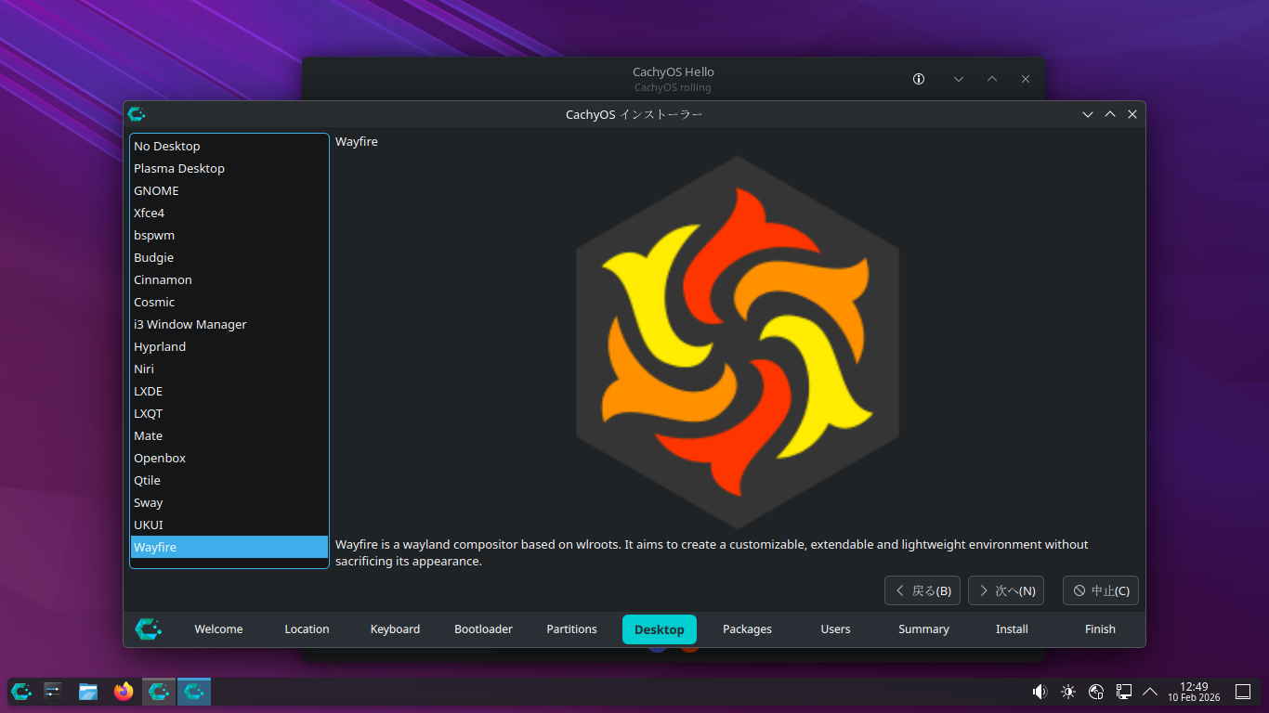Go to the Finish step
The height and width of the screenshot is (713, 1269).
coord(1100,629)
